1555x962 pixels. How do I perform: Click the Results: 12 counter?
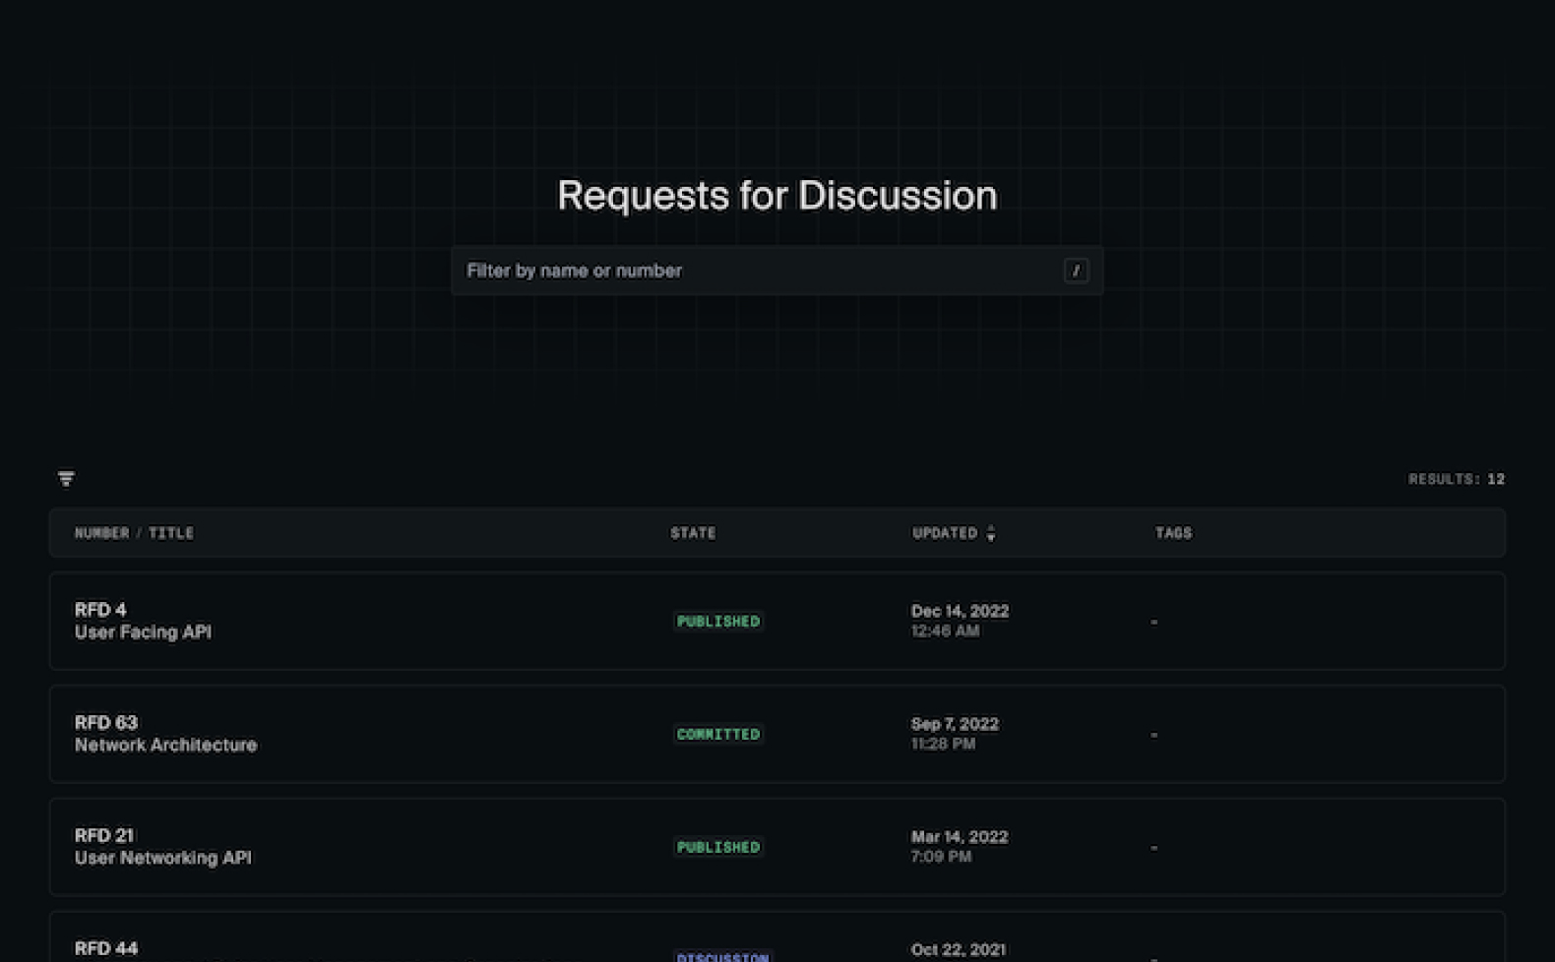[x=1456, y=479]
